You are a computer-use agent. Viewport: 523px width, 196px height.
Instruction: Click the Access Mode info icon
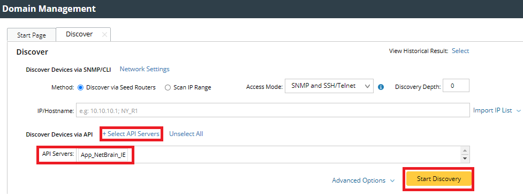click(381, 87)
